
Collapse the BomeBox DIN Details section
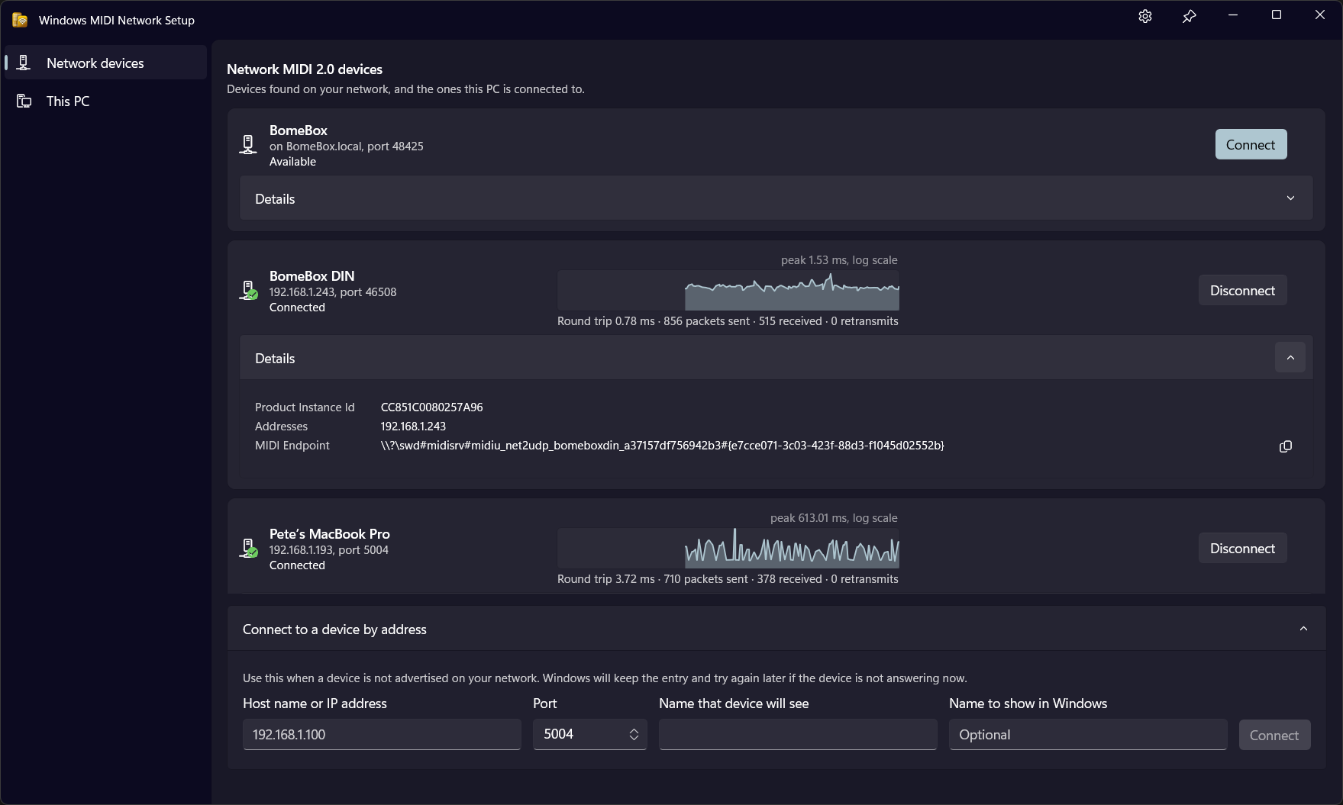(1290, 357)
